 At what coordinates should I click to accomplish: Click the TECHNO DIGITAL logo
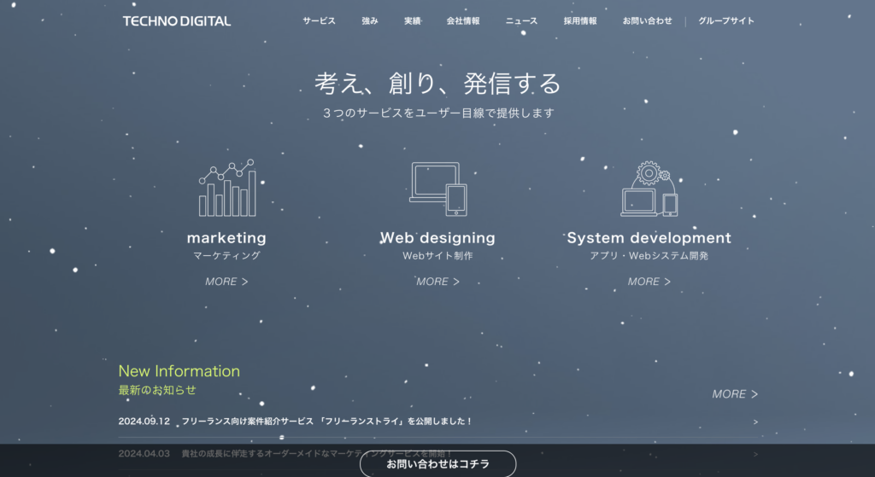tap(176, 20)
